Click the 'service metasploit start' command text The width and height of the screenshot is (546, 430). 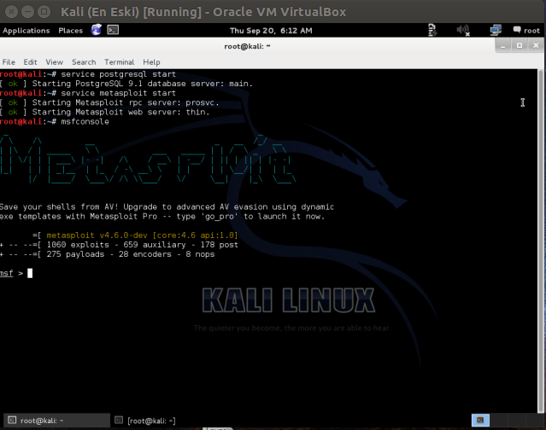[x=118, y=93]
